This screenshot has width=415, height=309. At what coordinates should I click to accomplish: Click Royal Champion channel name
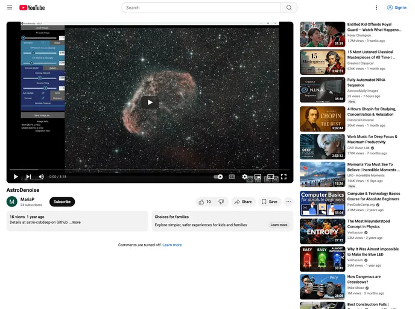tap(359, 36)
